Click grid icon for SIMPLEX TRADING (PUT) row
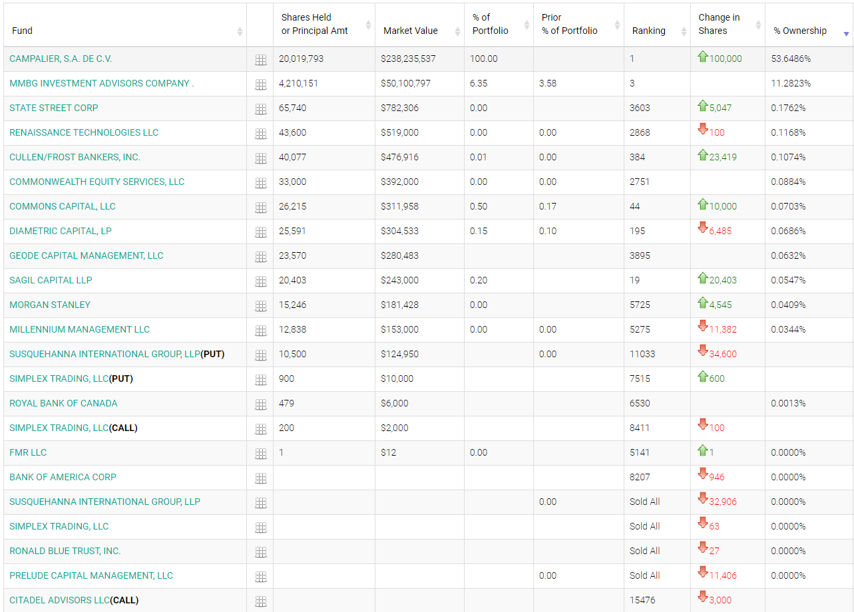854x612 pixels. [x=261, y=380]
